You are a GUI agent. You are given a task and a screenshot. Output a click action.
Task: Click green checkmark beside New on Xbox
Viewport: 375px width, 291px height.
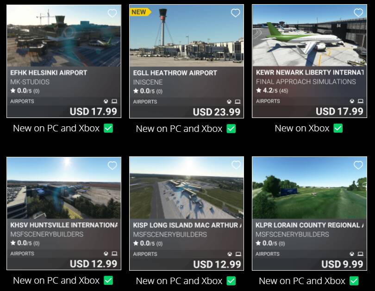pyautogui.click(x=338, y=128)
